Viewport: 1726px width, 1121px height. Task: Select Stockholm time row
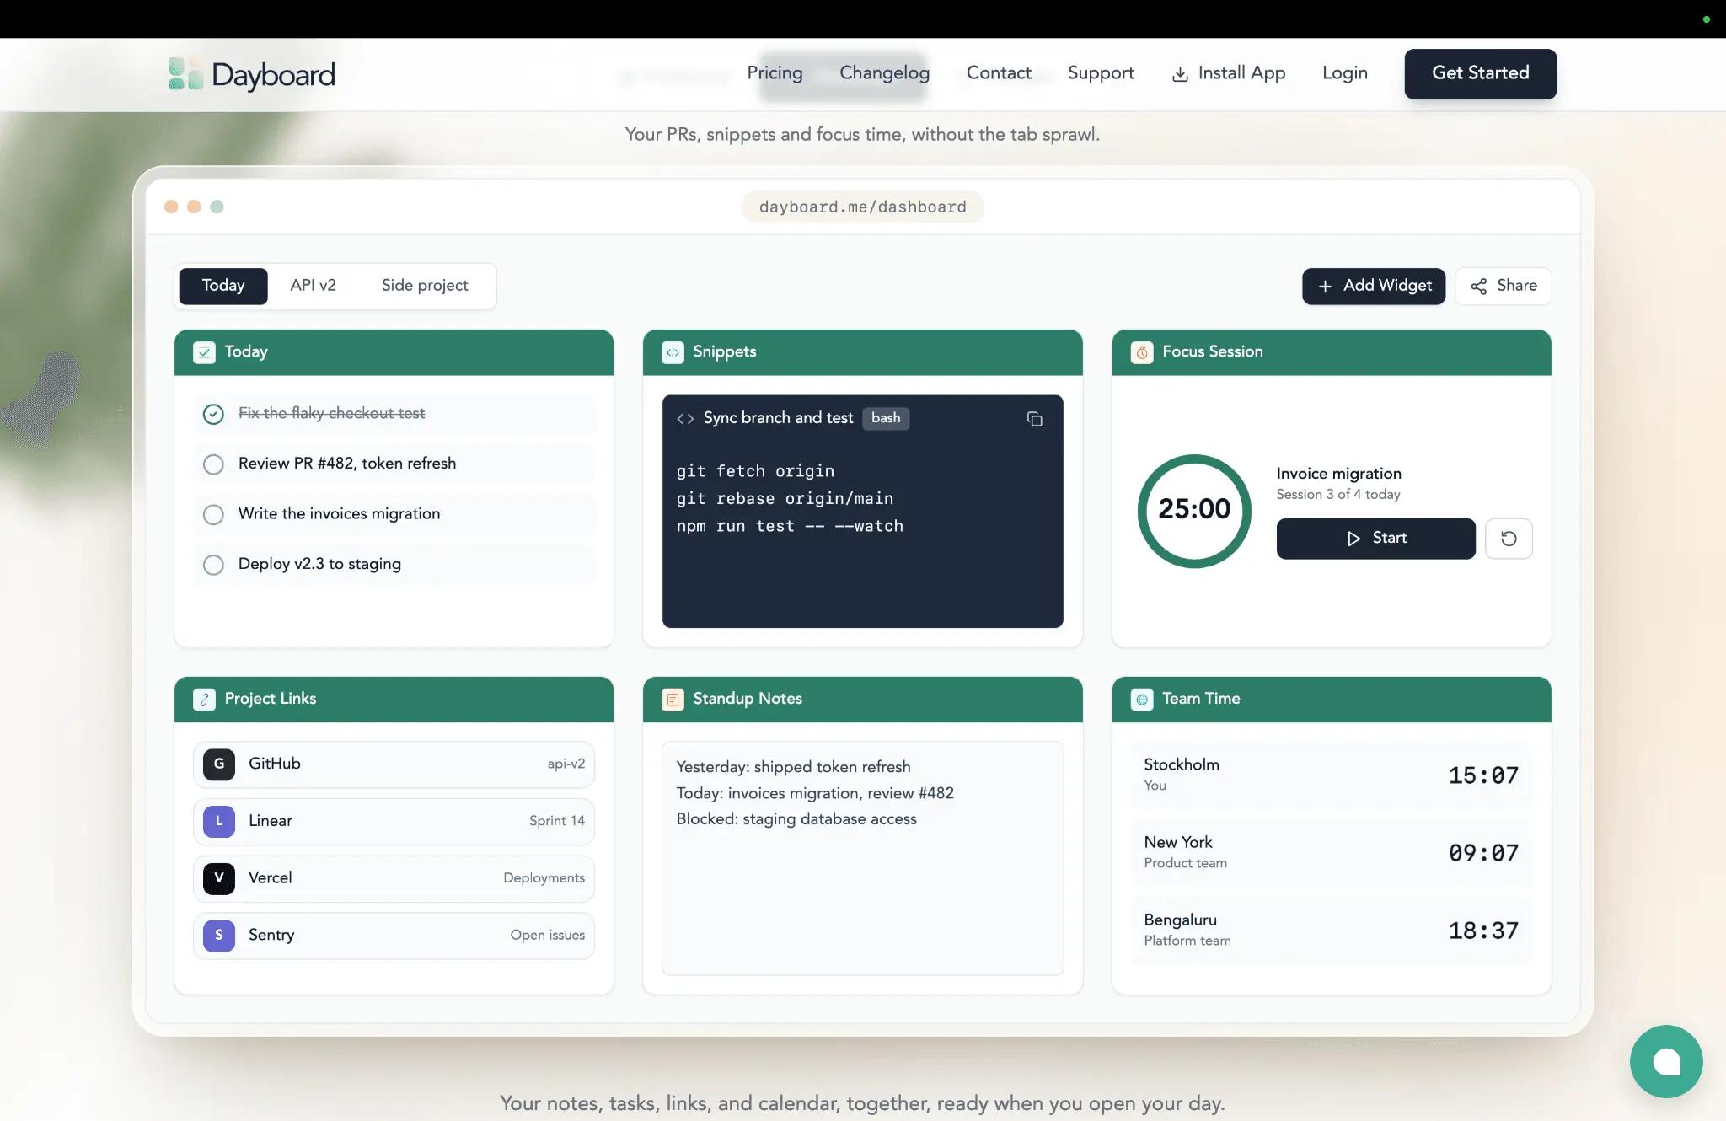[x=1331, y=775]
